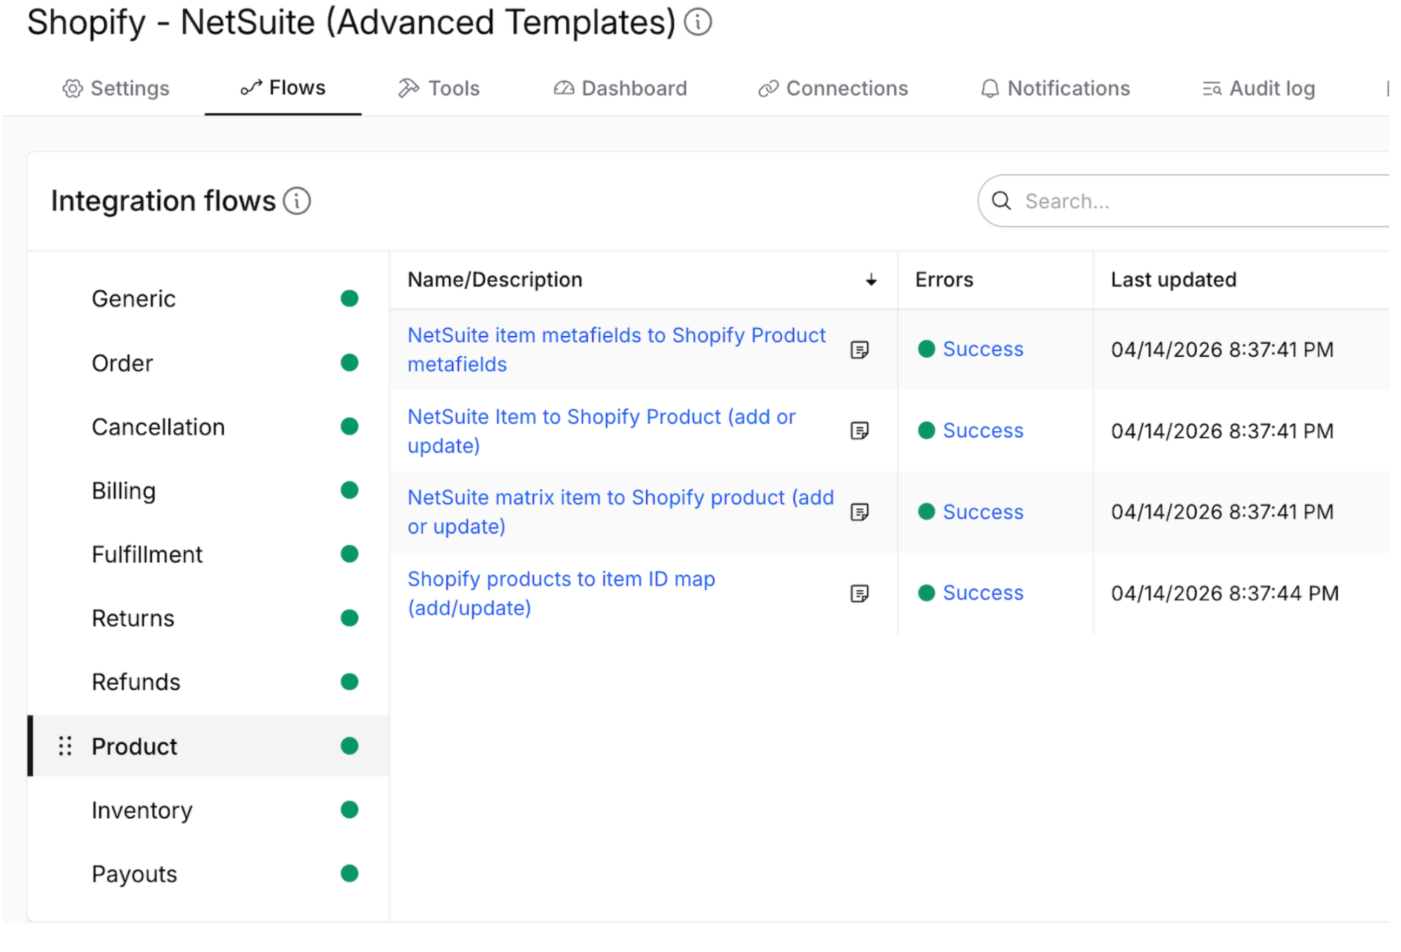Click the green status dot for Payouts

(x=349, y=873)
